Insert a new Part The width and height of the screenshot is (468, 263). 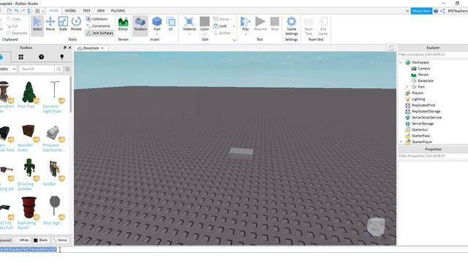point(157,24)
